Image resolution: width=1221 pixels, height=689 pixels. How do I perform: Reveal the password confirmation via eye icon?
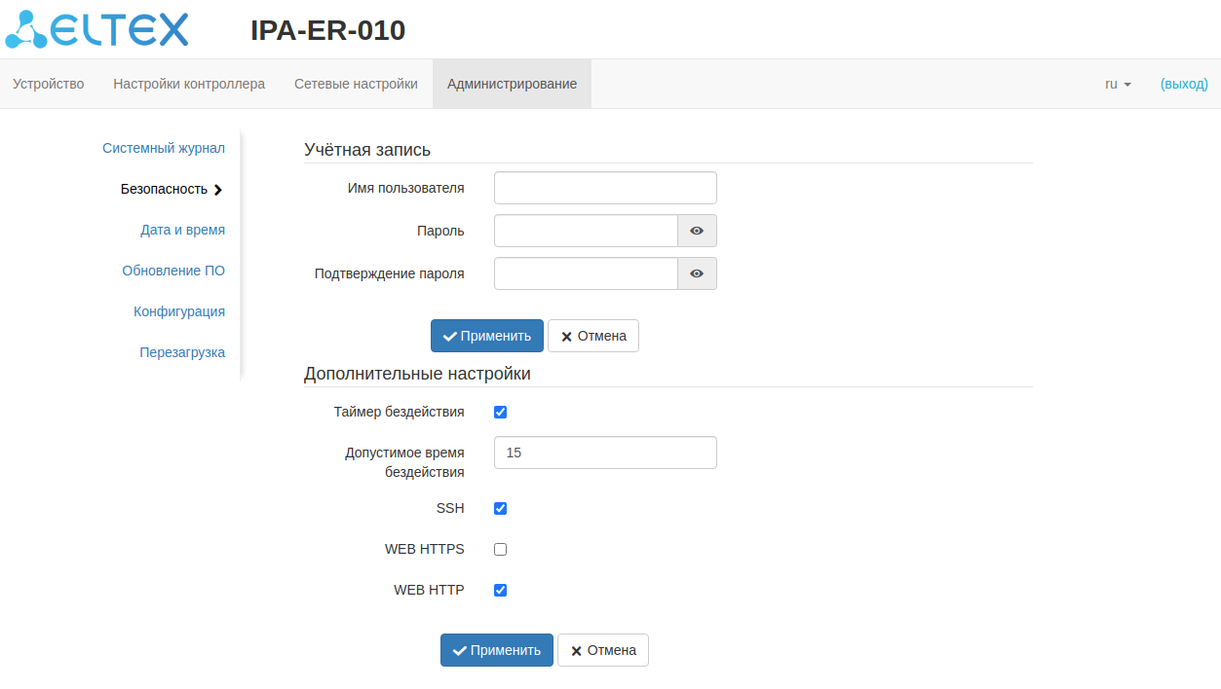(x=697, y=273)
